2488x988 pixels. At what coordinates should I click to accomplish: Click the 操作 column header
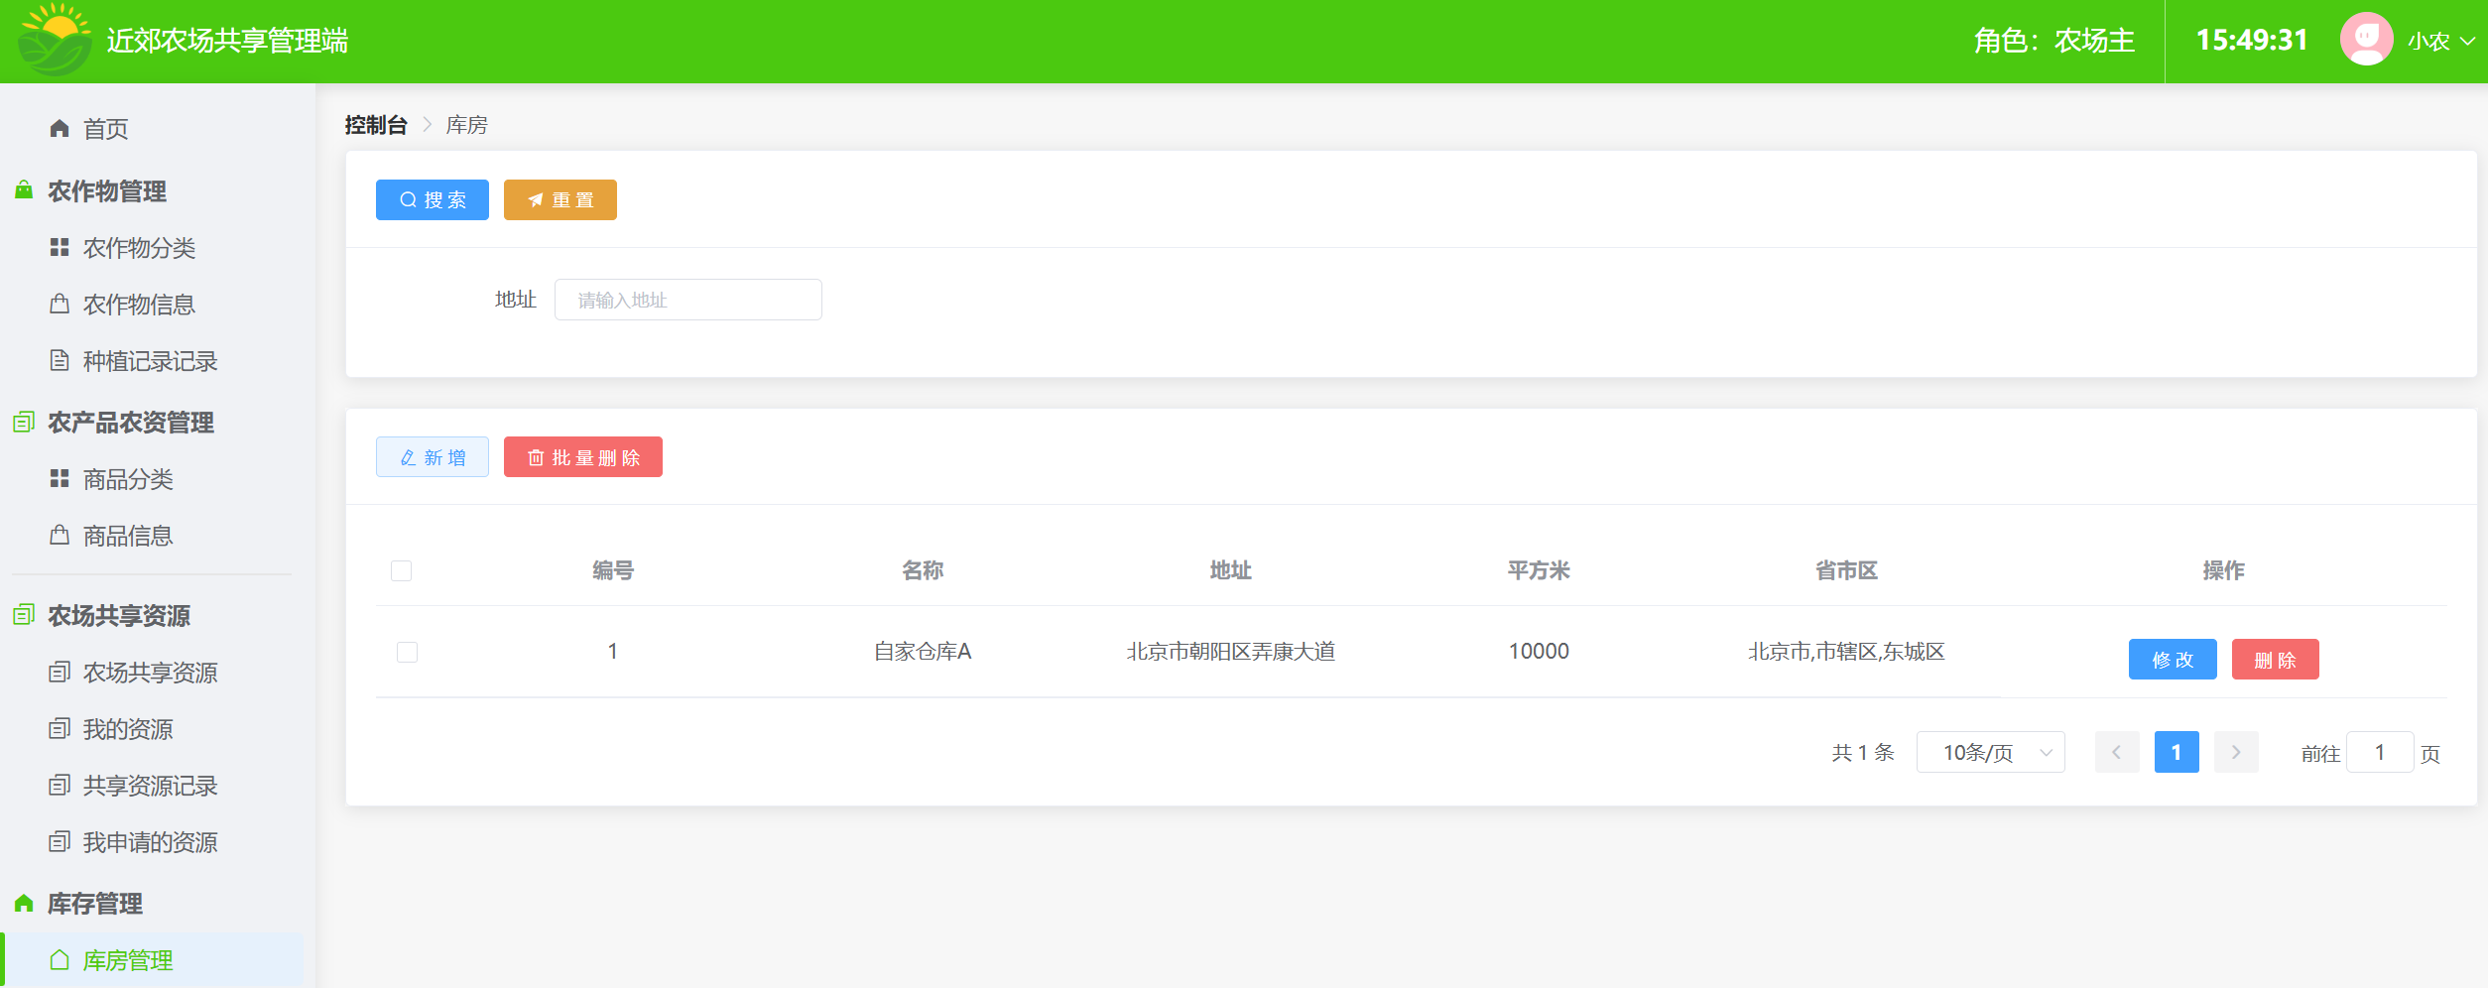(2223, 570)
